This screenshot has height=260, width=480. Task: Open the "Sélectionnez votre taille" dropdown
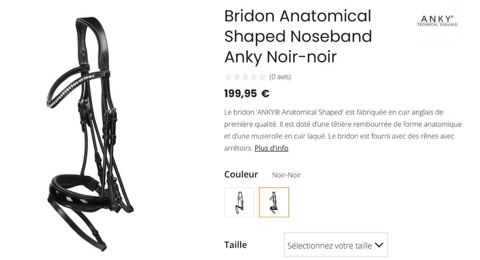[x=330, y=245]
